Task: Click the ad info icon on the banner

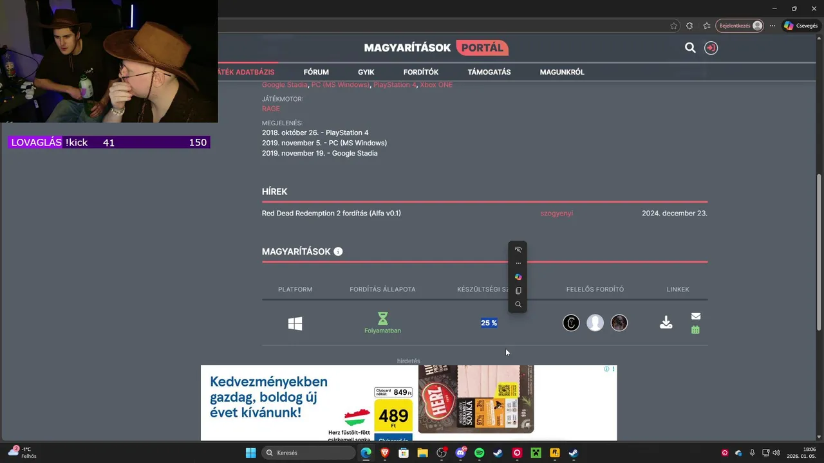Action: [x=606, y=369]
